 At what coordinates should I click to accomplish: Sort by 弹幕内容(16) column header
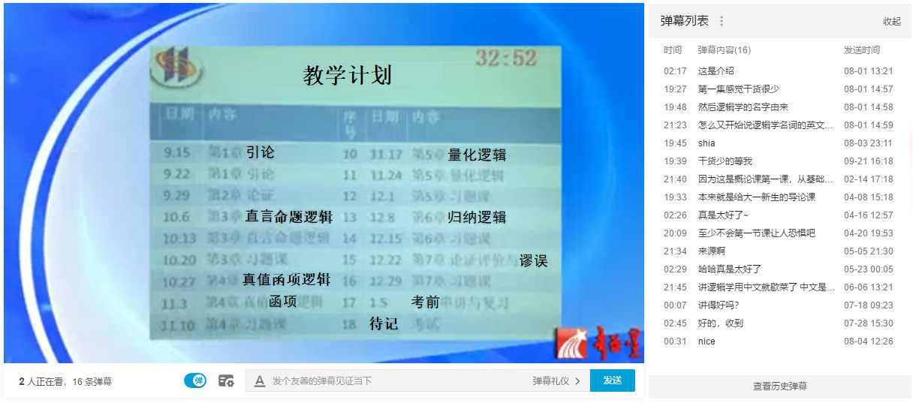pyautogui.click(x=725, y=50)
